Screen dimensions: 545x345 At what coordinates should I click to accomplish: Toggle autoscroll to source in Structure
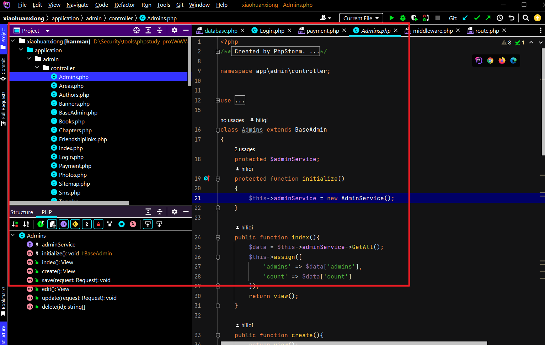(x=148, y=224)
